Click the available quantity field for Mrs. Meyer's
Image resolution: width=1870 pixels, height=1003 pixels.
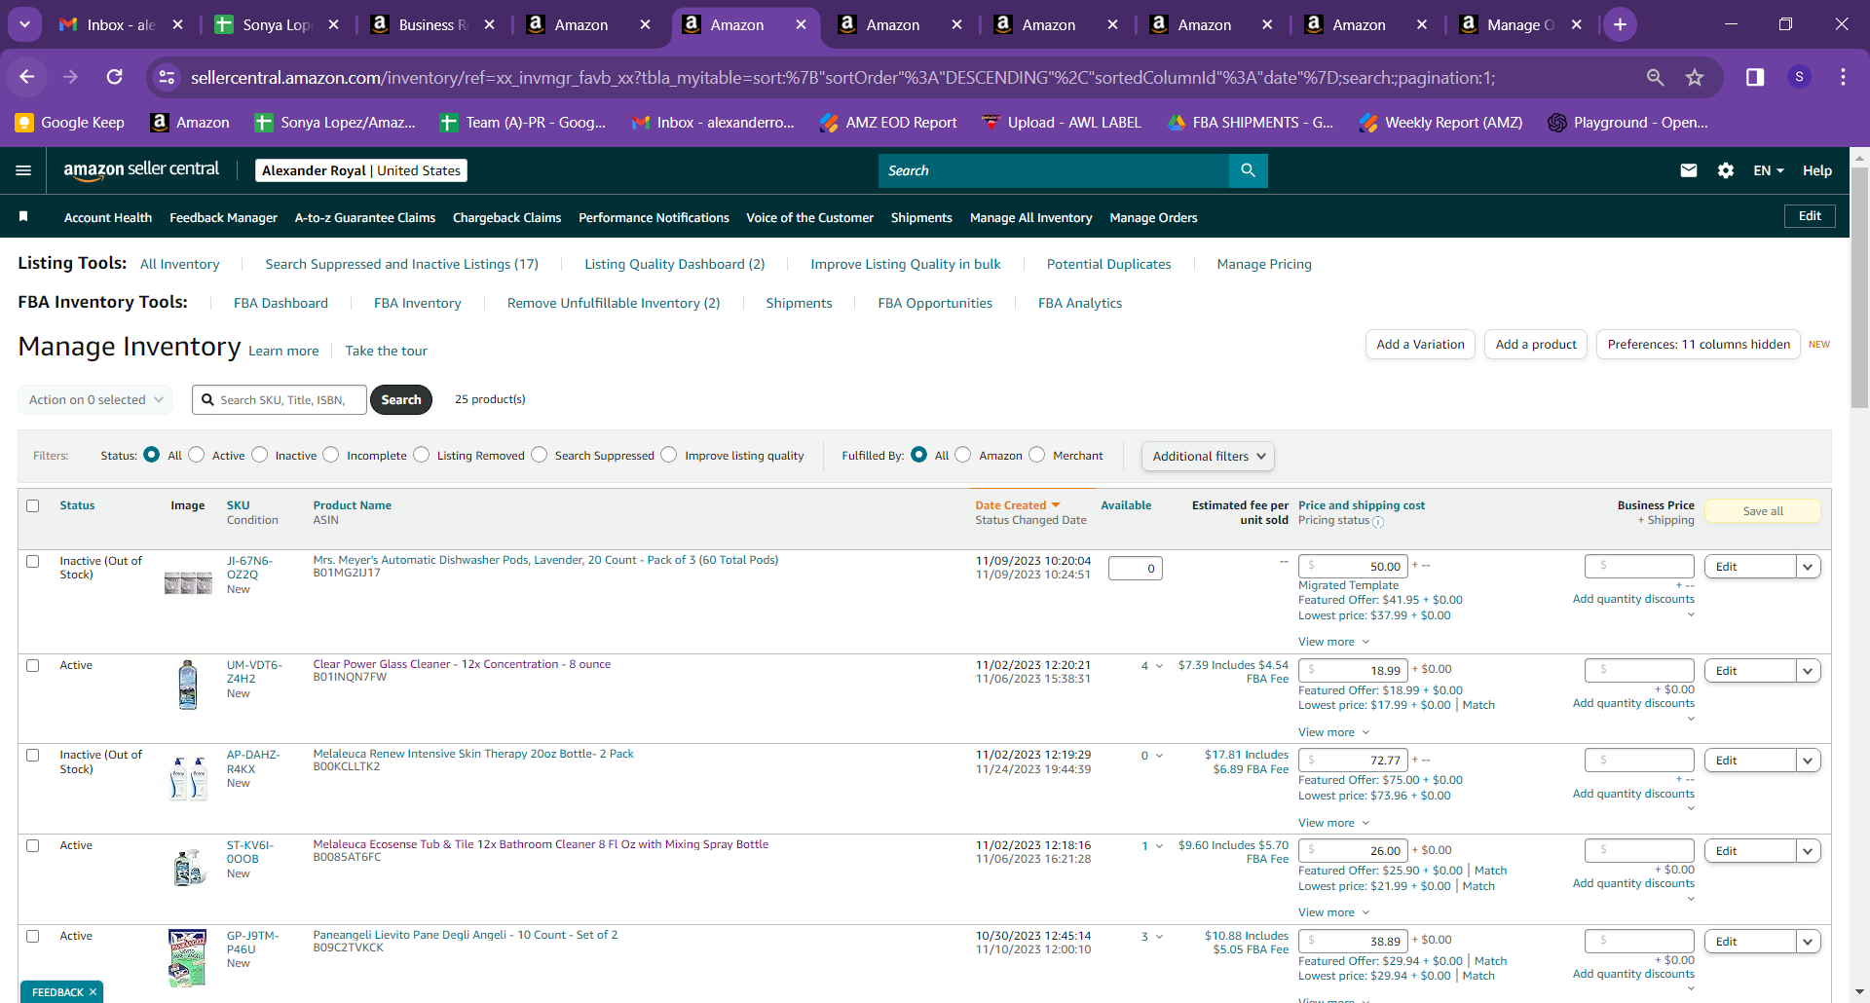pyautogui.click(x=1135, y=568)
